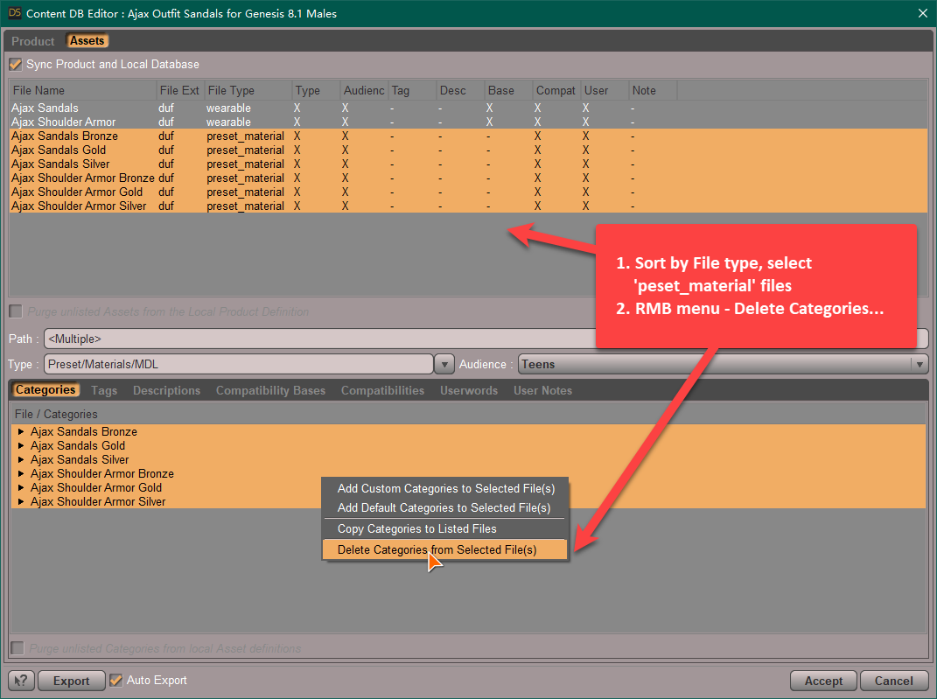
Task: Close the Content DB Editor window
Action: tap(923, 13)
